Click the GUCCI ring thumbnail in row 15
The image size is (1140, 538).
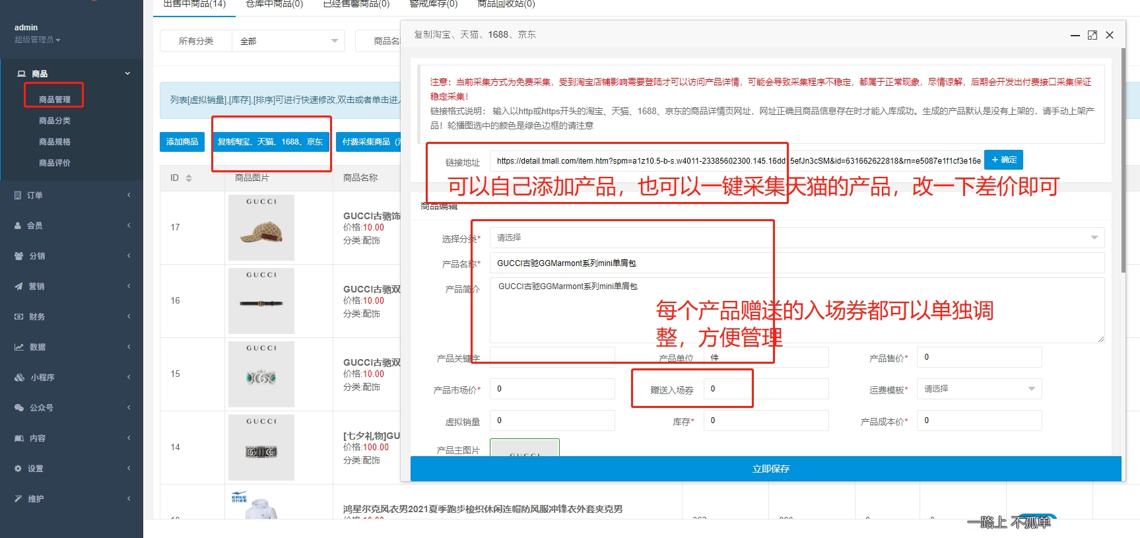(x=261, y=374)
